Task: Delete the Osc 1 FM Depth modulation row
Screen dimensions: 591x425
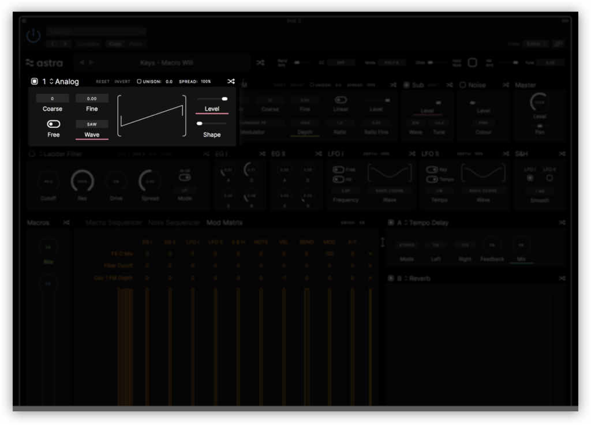Action: point(370,278)
